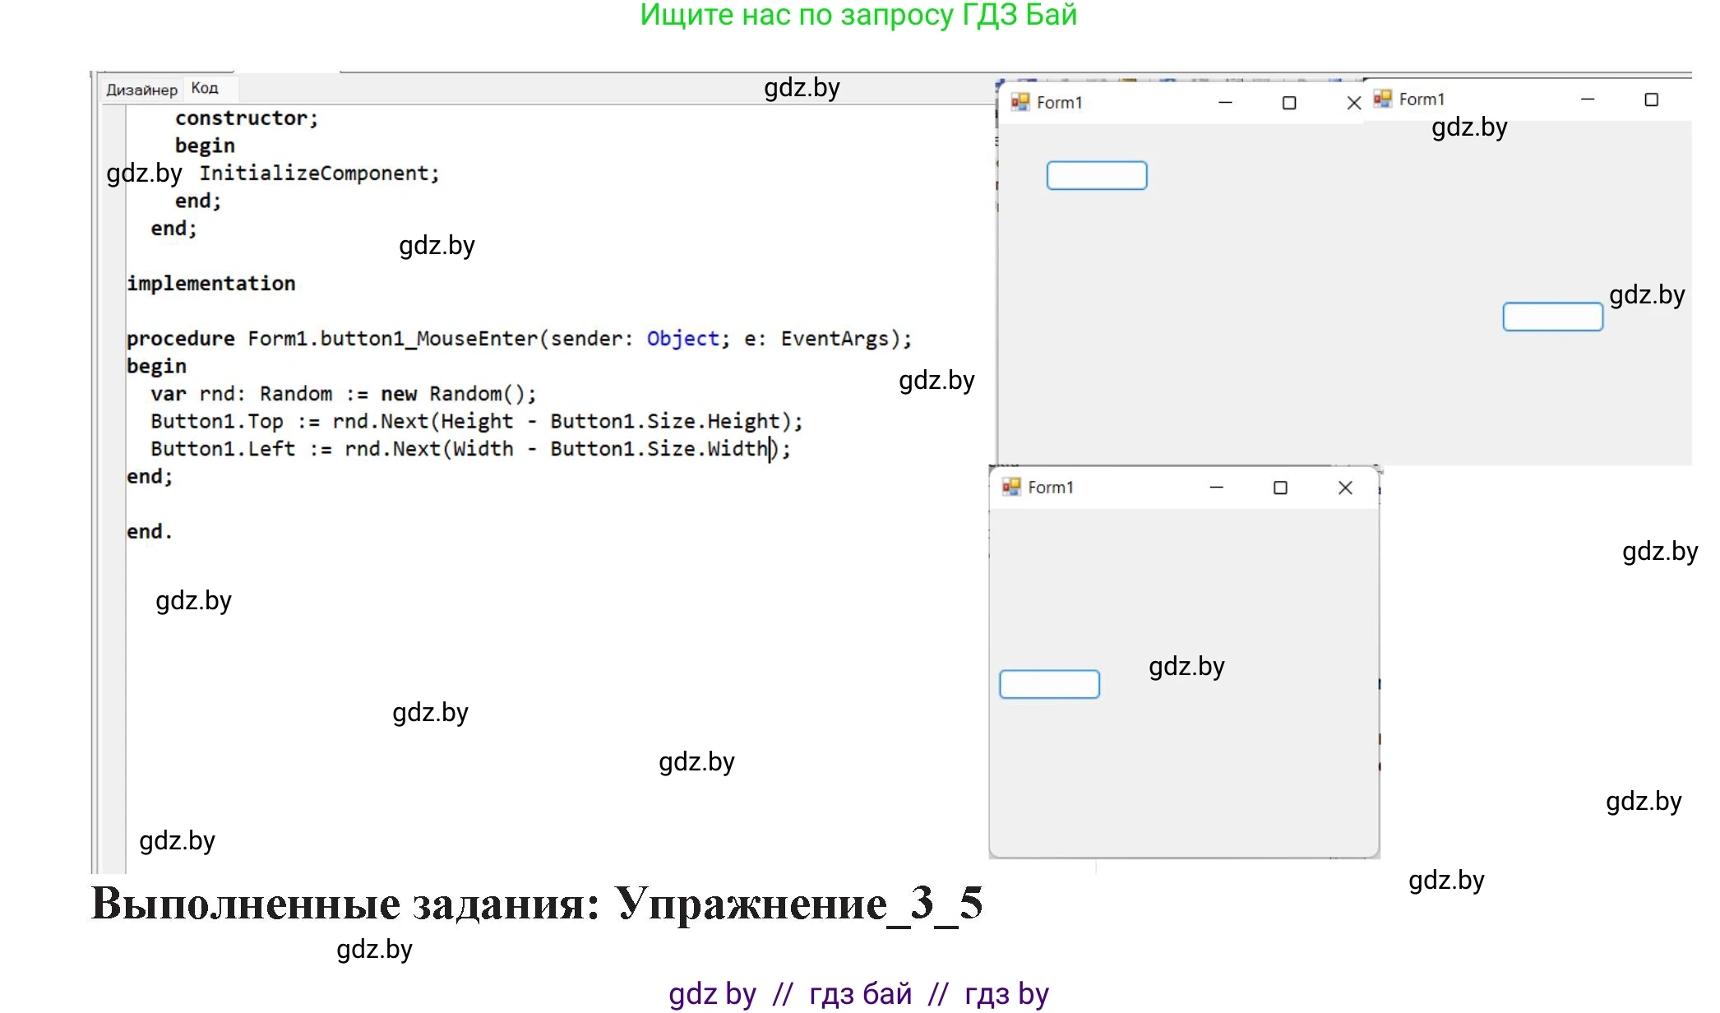Viewport: 1720px width, 1013px height.
Task: Switch to the Код tab
Action: 206,88
